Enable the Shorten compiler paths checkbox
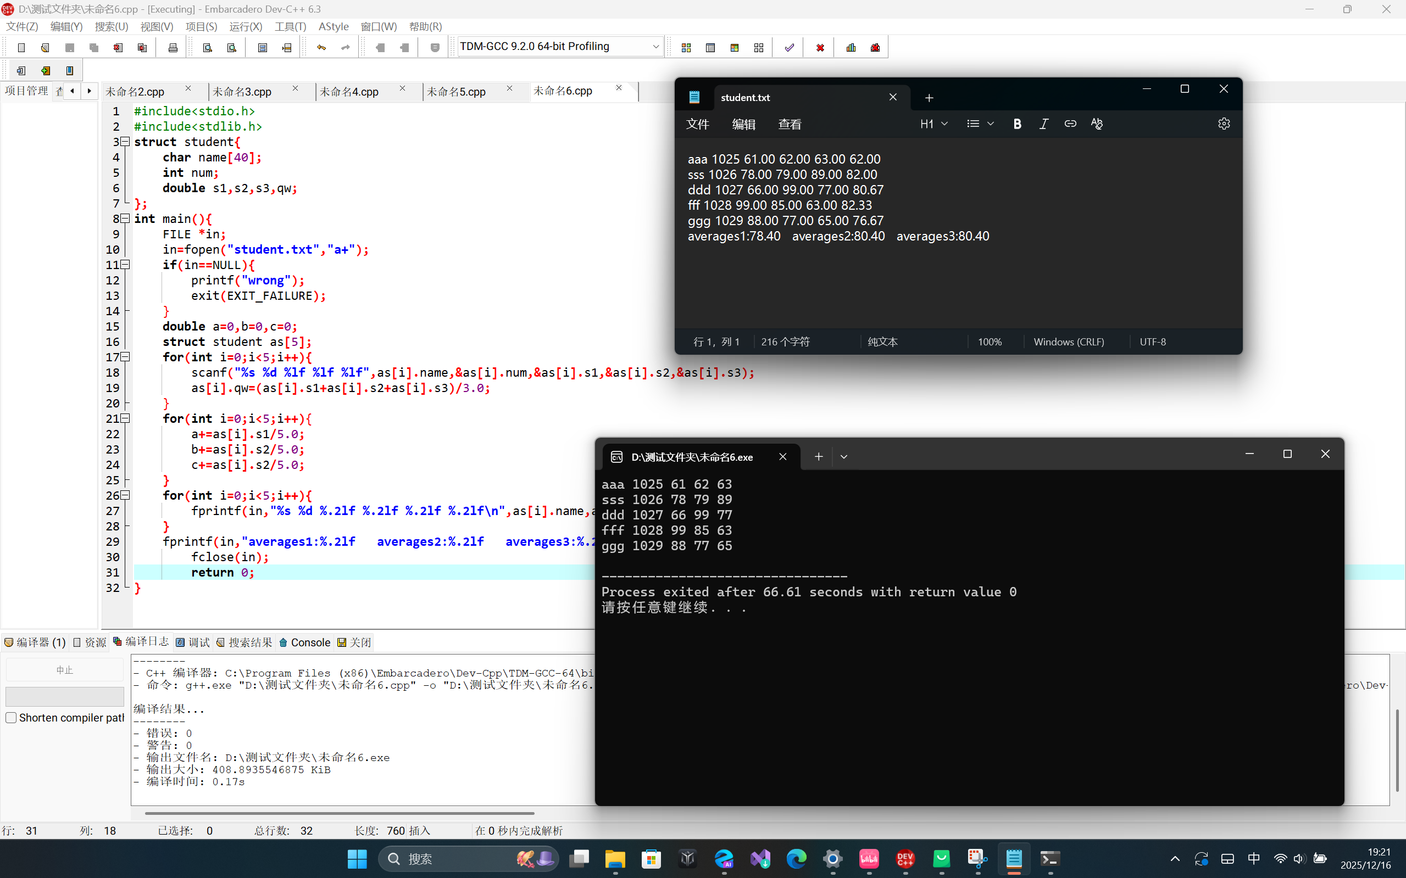This screenshot has width=1406, height=878. tap(11, 718)
